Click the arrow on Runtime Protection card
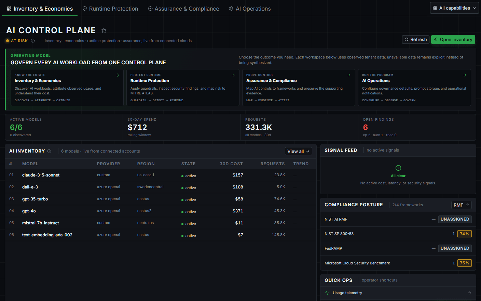This screenshot has height=301, width=481. [233, 75]
